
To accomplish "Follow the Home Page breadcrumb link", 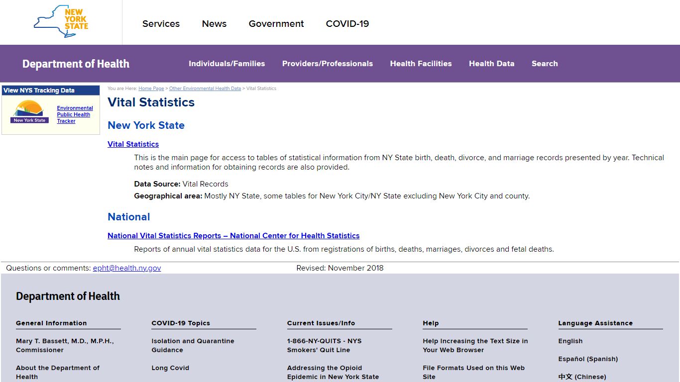I will click(151, 89).
